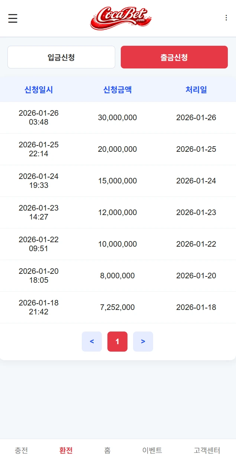Screen dimensions: 236x461
Task: Switch to 출금신청 tab
Action: [174, 57]
